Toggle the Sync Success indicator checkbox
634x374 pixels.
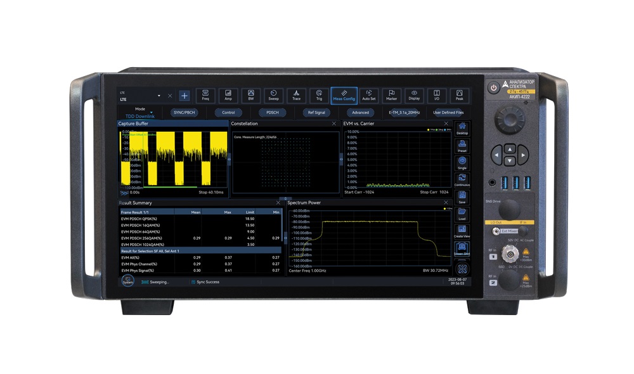(x=193, y=282)
